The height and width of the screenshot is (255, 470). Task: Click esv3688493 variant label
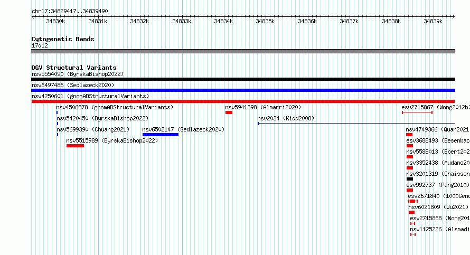click(x=438, y=140)
